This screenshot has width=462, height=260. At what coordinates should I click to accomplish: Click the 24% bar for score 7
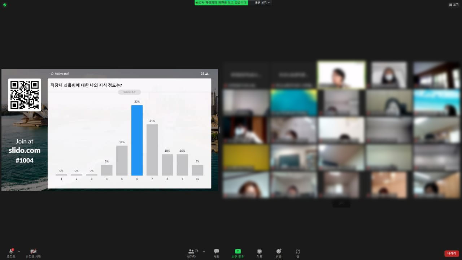(x=152, y=150)
